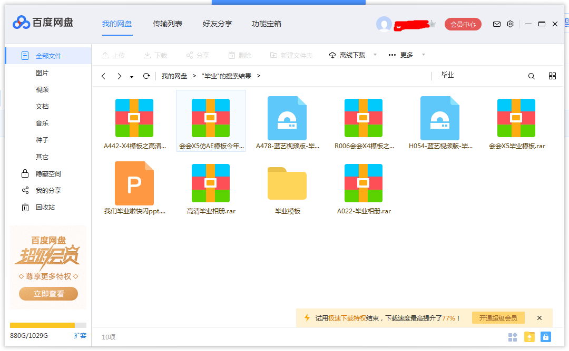Image resolution: width=569 pixels, height=351 pixels.
Task: Click the yellow upload folder icon at bottom
Action: pos(529,337)
